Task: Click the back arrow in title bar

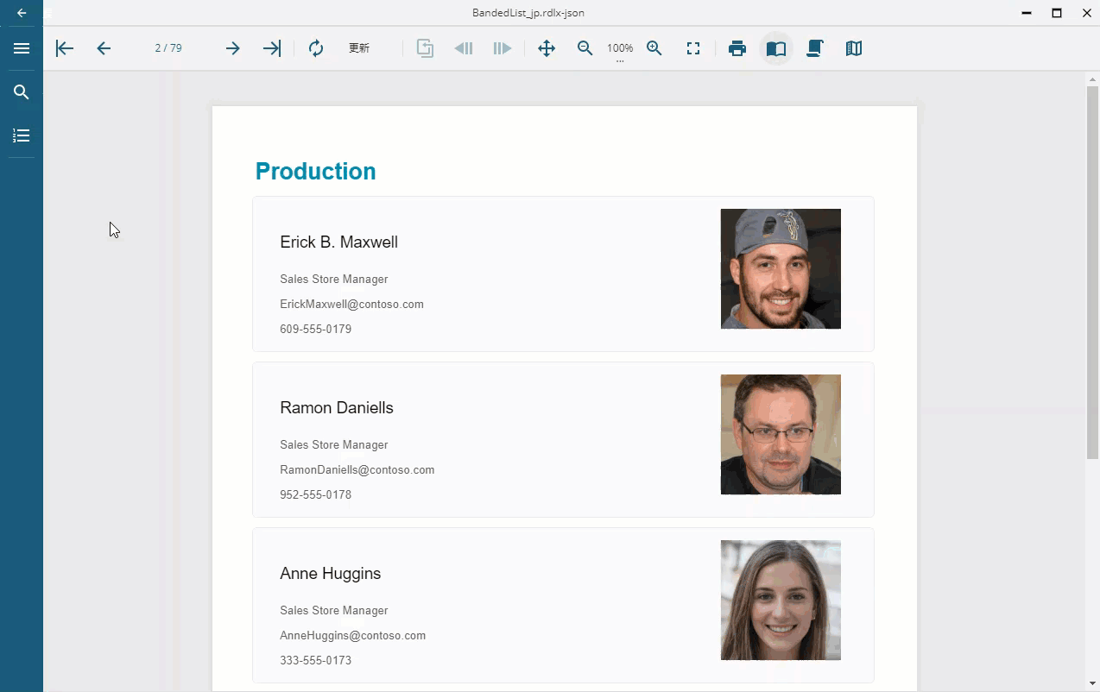Action: [22, 13]
